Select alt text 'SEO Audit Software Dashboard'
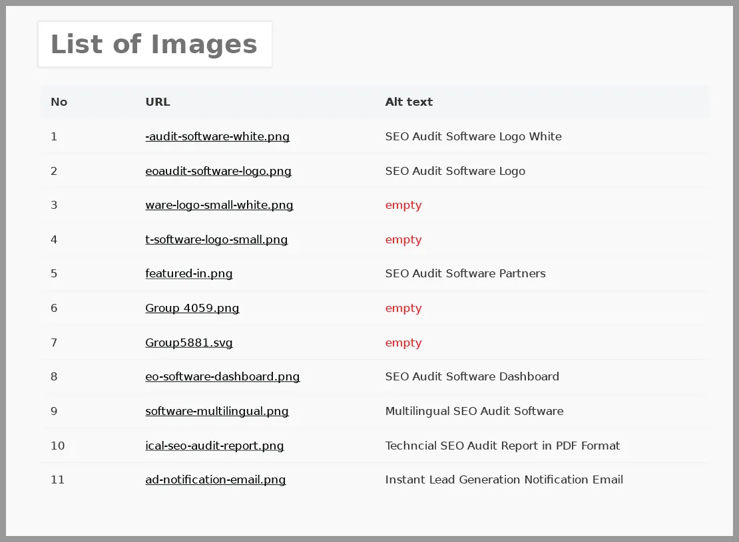739x542 pixels. [472, 376]
